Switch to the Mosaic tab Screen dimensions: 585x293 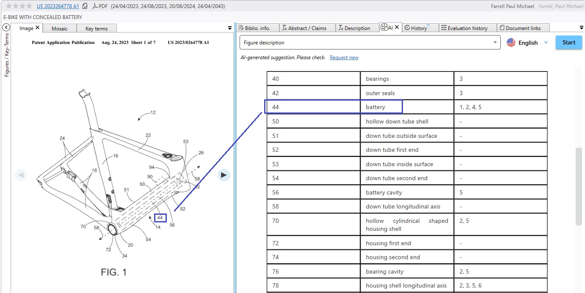(59, 28)
